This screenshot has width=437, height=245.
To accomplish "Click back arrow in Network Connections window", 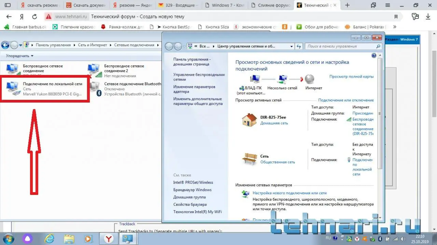I will click(x=5, y=45).
